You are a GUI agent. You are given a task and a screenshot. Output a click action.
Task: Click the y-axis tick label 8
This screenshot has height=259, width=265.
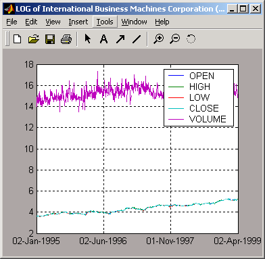[x=31, y=170]
